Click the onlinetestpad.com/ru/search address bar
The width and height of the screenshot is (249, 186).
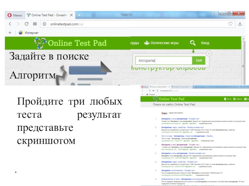coord(203,91)
